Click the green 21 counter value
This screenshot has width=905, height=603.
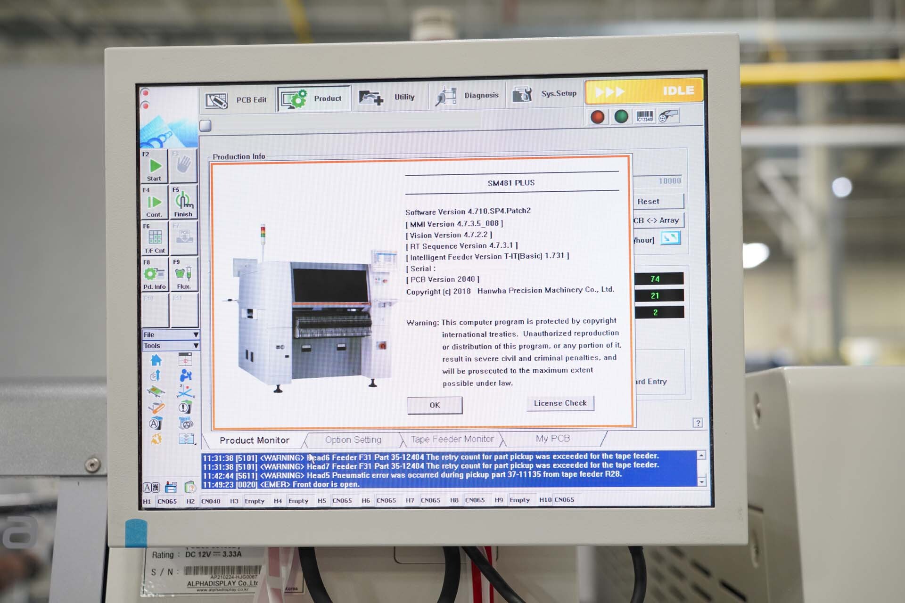[658, 295]
